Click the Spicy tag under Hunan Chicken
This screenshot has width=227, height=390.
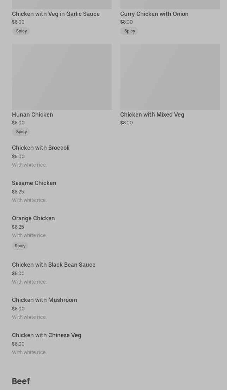(x=21, y=131)
